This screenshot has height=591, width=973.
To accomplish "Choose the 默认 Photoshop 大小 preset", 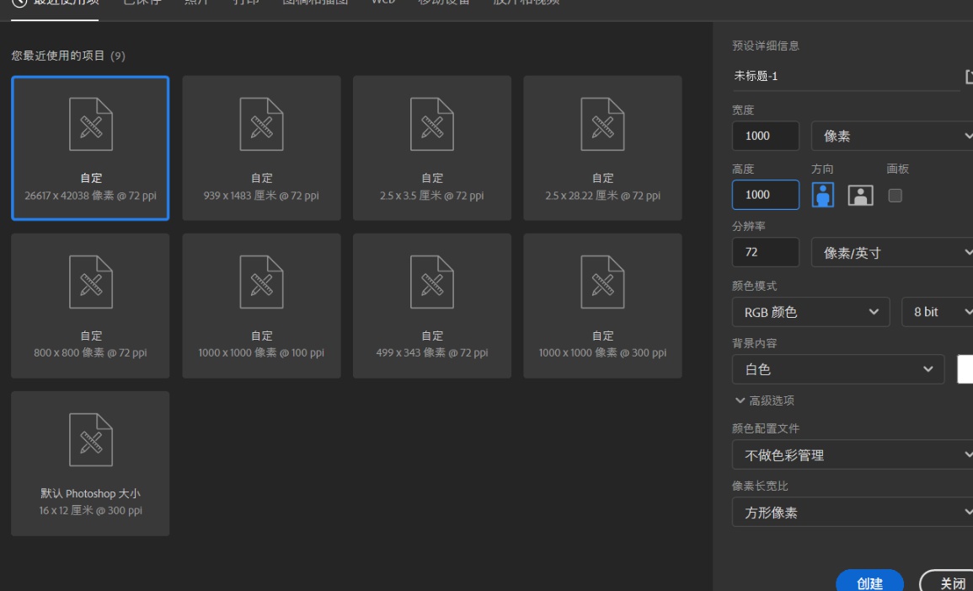I will [x=90, y=462].
